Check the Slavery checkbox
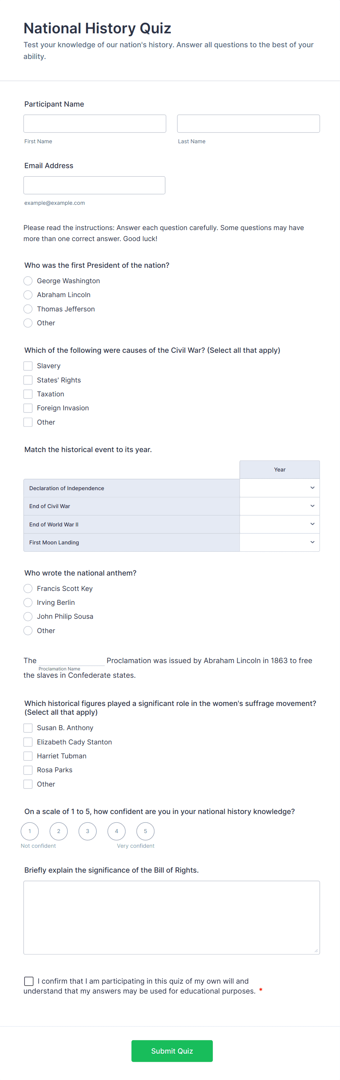 [28, 366]
